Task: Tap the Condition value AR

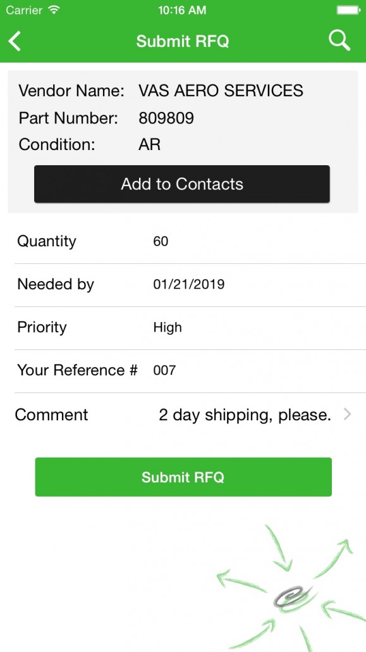Action: [x=150, y=145]
